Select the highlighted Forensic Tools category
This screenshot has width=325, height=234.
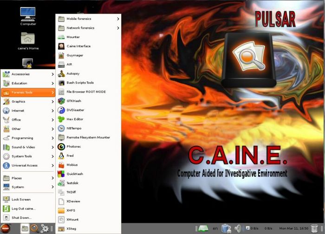coord(28,92)
